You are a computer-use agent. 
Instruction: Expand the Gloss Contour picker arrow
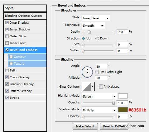[x=93, y=87]
